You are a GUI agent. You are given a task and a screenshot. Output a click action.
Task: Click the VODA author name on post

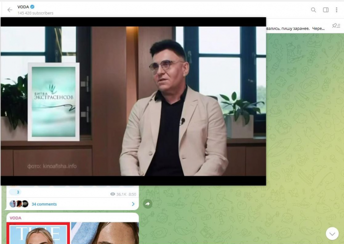[16, 218]
